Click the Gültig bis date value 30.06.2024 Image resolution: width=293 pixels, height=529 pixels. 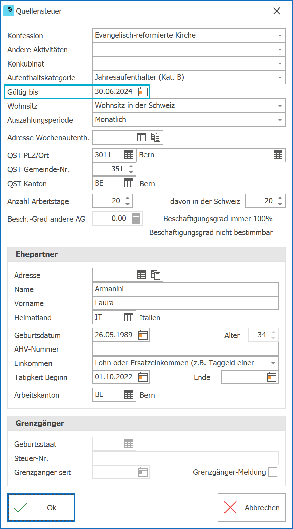tap(114, 92)
